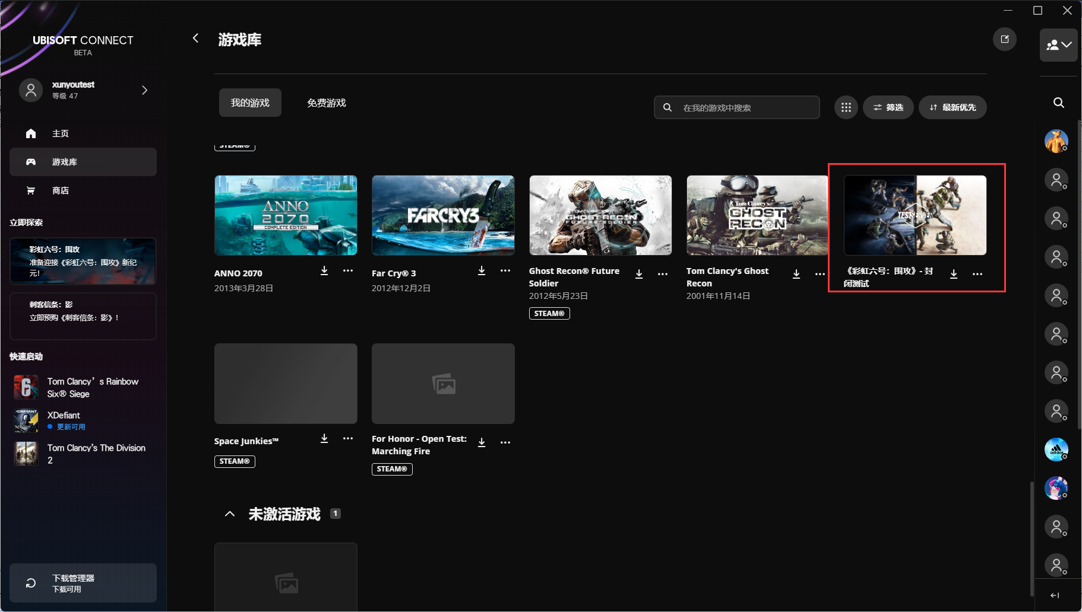The image size is (1082, 612).
Task: Switch to the 免费游戏 tab
Action: [x=327, y=103]
